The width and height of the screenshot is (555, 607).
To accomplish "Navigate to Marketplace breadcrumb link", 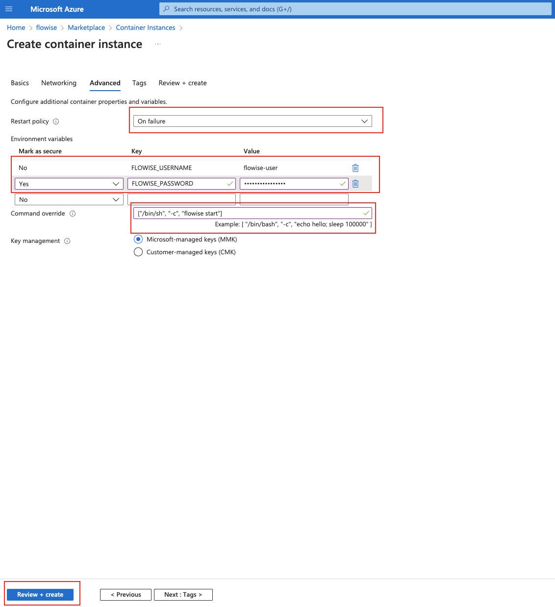I will tap(86, 27).
